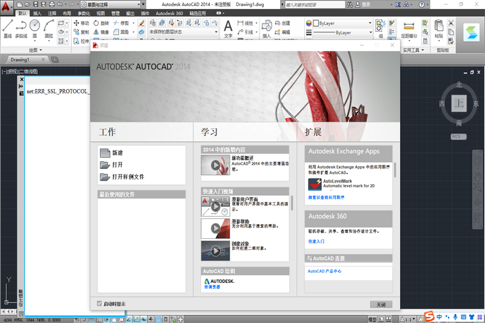Click the Undo arrow in quick access toolbar
This screenshot has width=485, height=323.
(60, 4)
